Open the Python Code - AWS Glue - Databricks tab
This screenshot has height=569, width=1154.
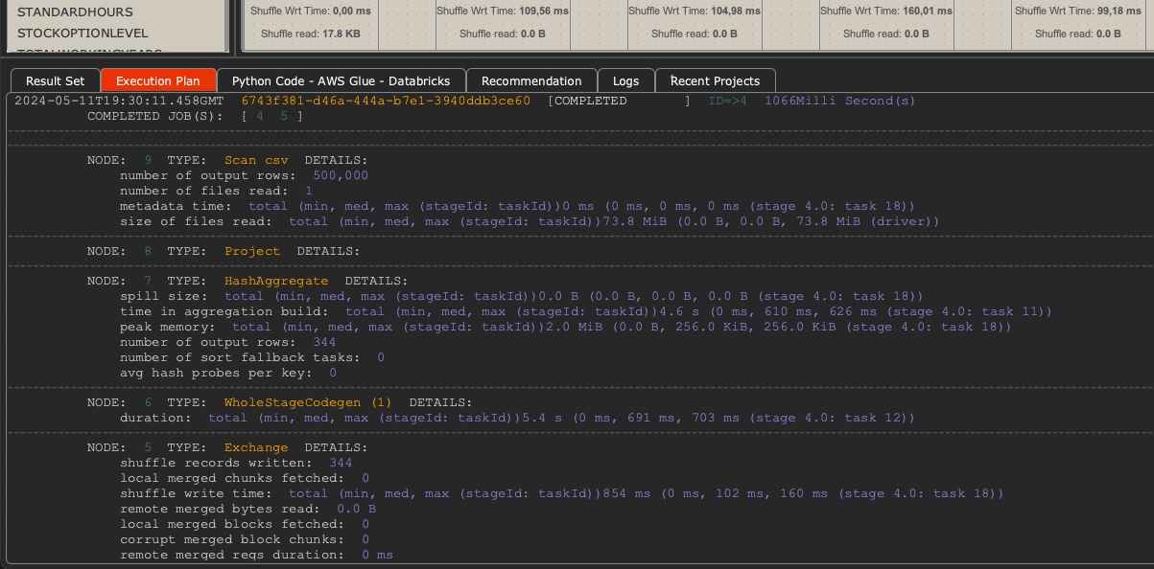[341, 80]
